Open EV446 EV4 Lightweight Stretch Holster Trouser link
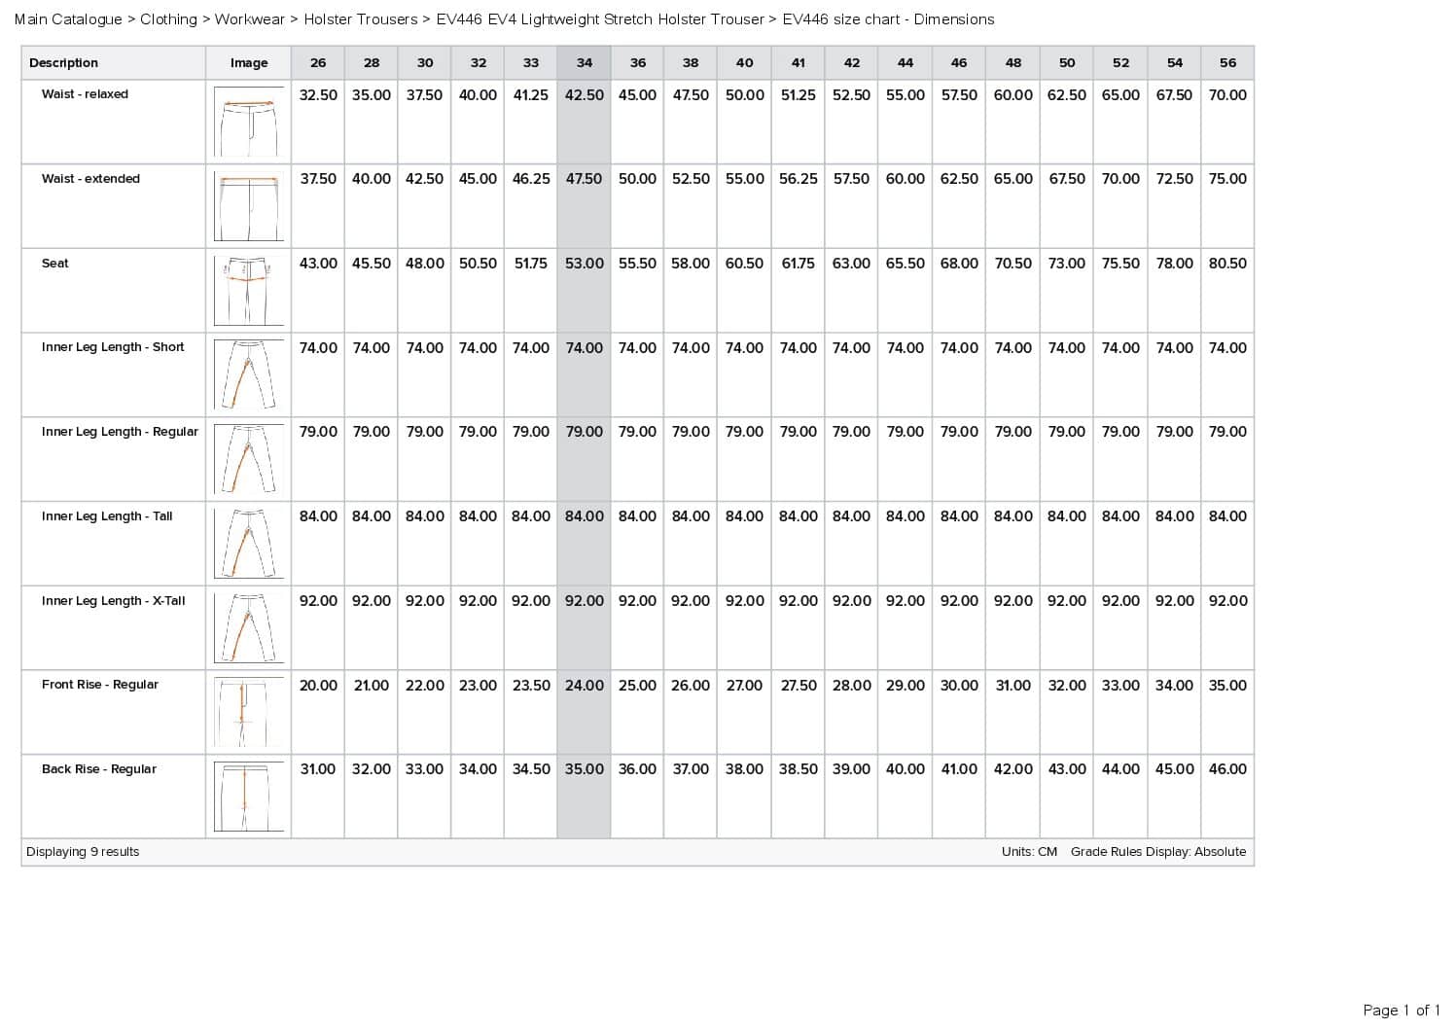The image size is (1456, 1029). [600, 19]
